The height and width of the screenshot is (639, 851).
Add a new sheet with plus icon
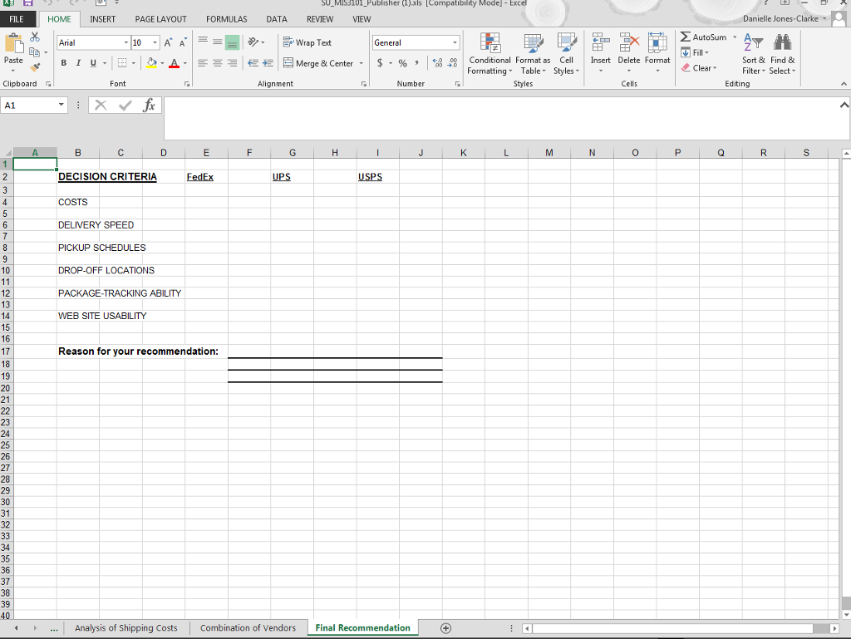pos(446,628)
